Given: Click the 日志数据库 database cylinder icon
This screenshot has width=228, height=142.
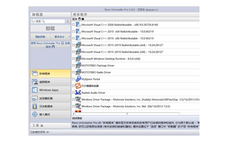Looking at the screenshot, I should tap(35, 106).
